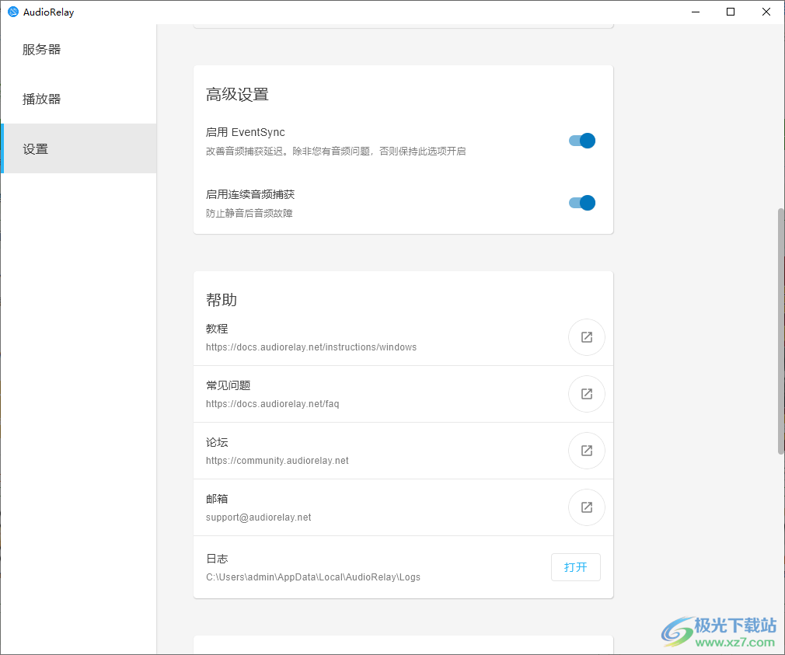
Task: Click the docs.audiorelay.net/faq URL text
Action: tap(272, 404)
